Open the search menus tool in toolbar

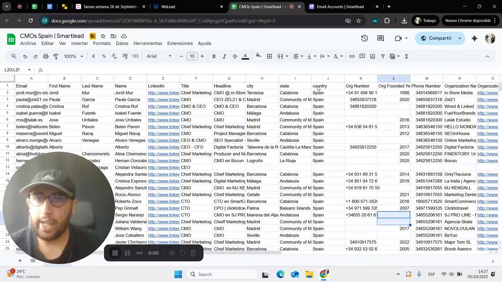tap(14, 56)
